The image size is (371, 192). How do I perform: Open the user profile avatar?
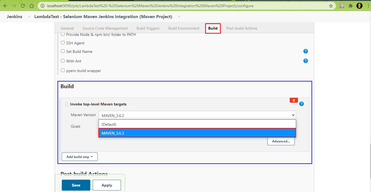(x=359, y=6)
